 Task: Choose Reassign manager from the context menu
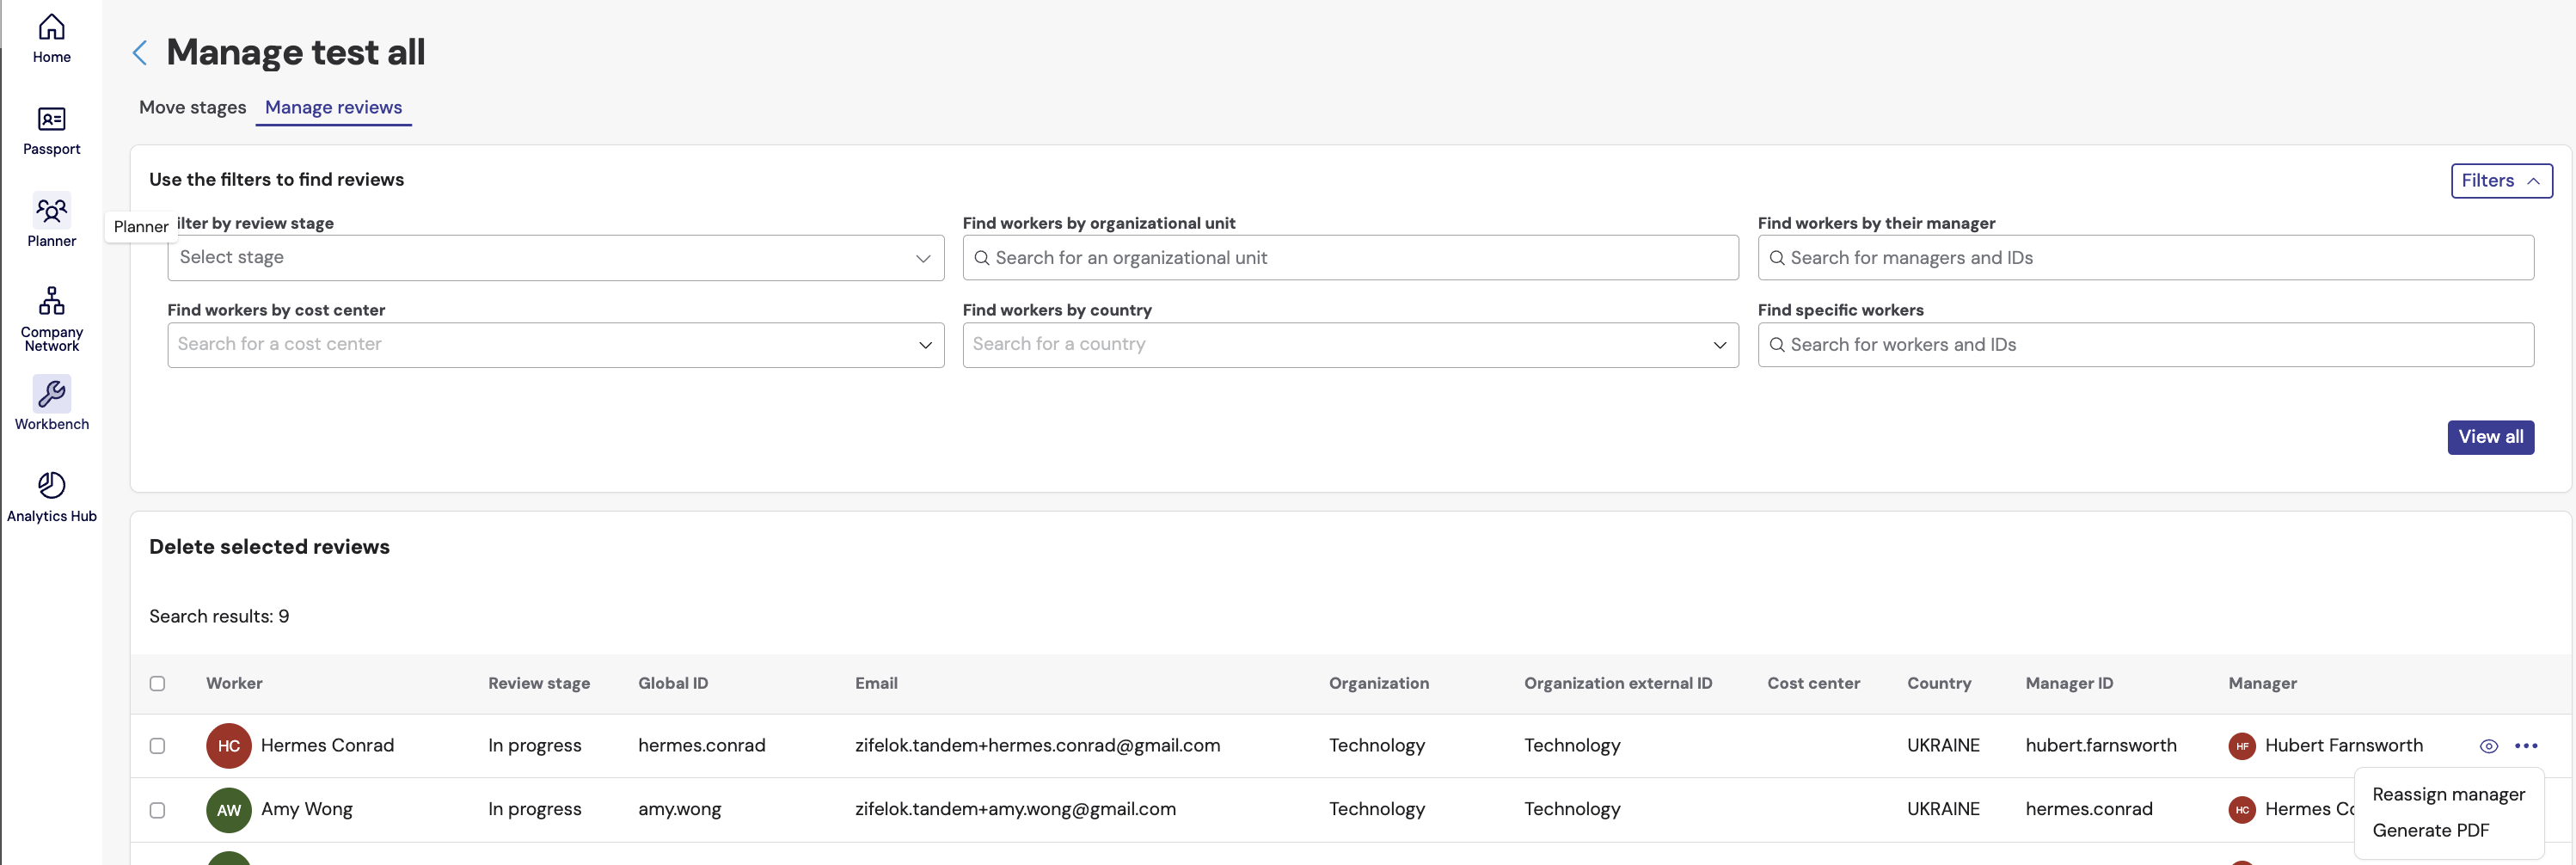point(2447,794)
